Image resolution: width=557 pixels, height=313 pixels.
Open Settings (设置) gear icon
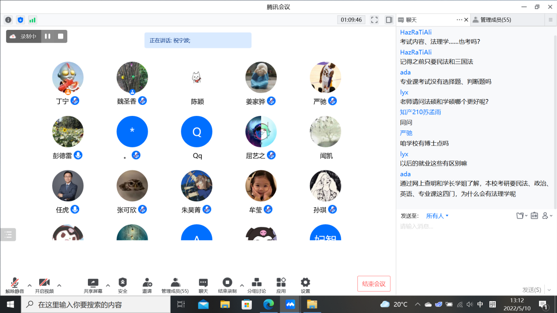coord(305,285)
